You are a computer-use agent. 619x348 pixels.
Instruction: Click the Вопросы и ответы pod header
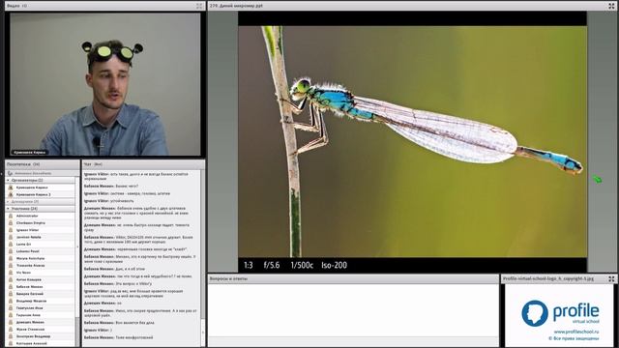pyautogui.click(x=353, y=279)
